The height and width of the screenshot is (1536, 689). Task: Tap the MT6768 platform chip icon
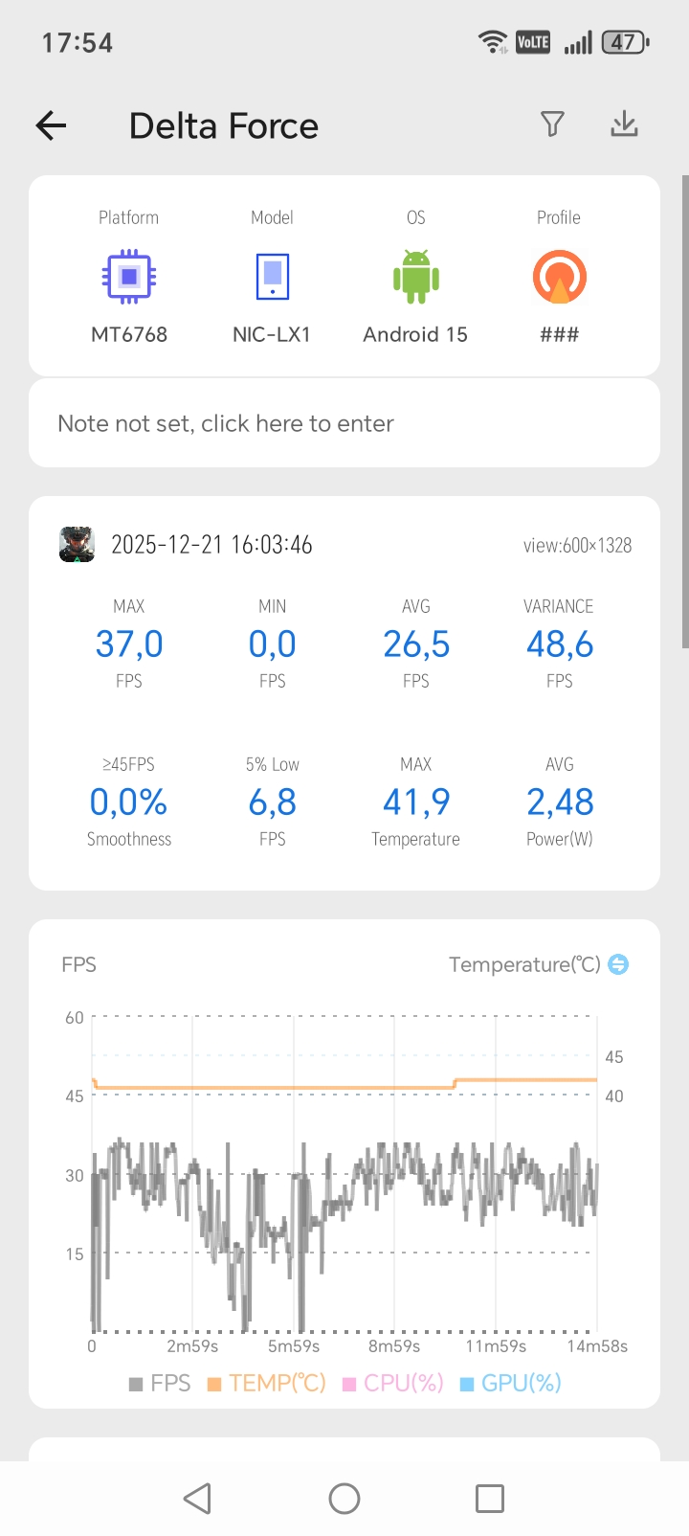click(129, 277)
